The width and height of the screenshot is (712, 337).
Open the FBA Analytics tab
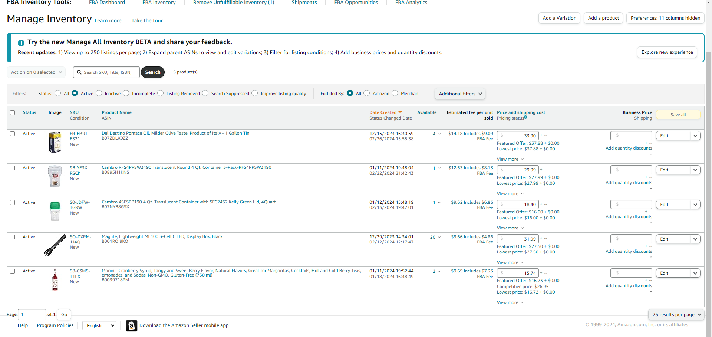[411, 3]
